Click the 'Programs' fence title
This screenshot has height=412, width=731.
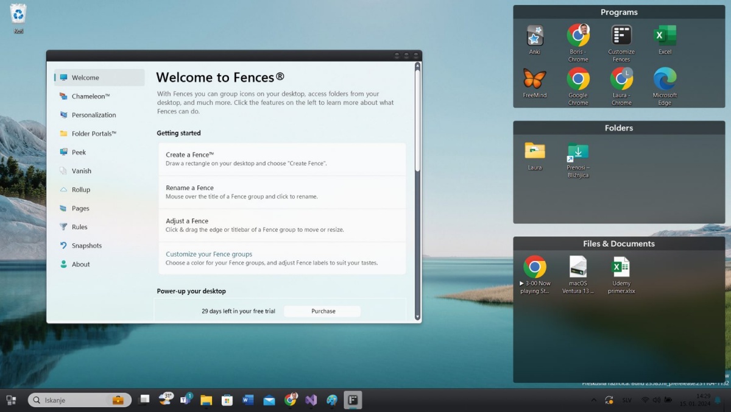[x=619, y=12]
